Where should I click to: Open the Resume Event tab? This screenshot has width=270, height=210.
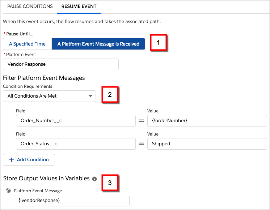79,7
